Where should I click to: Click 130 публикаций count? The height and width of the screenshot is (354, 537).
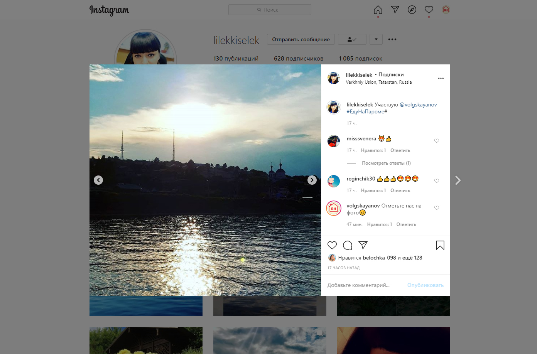236,59
